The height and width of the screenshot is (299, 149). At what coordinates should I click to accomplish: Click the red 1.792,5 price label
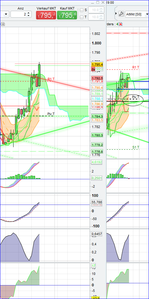click(97, 78)
